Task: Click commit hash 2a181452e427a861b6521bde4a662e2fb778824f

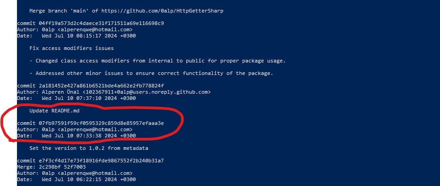Action: [x=101, y=86]
